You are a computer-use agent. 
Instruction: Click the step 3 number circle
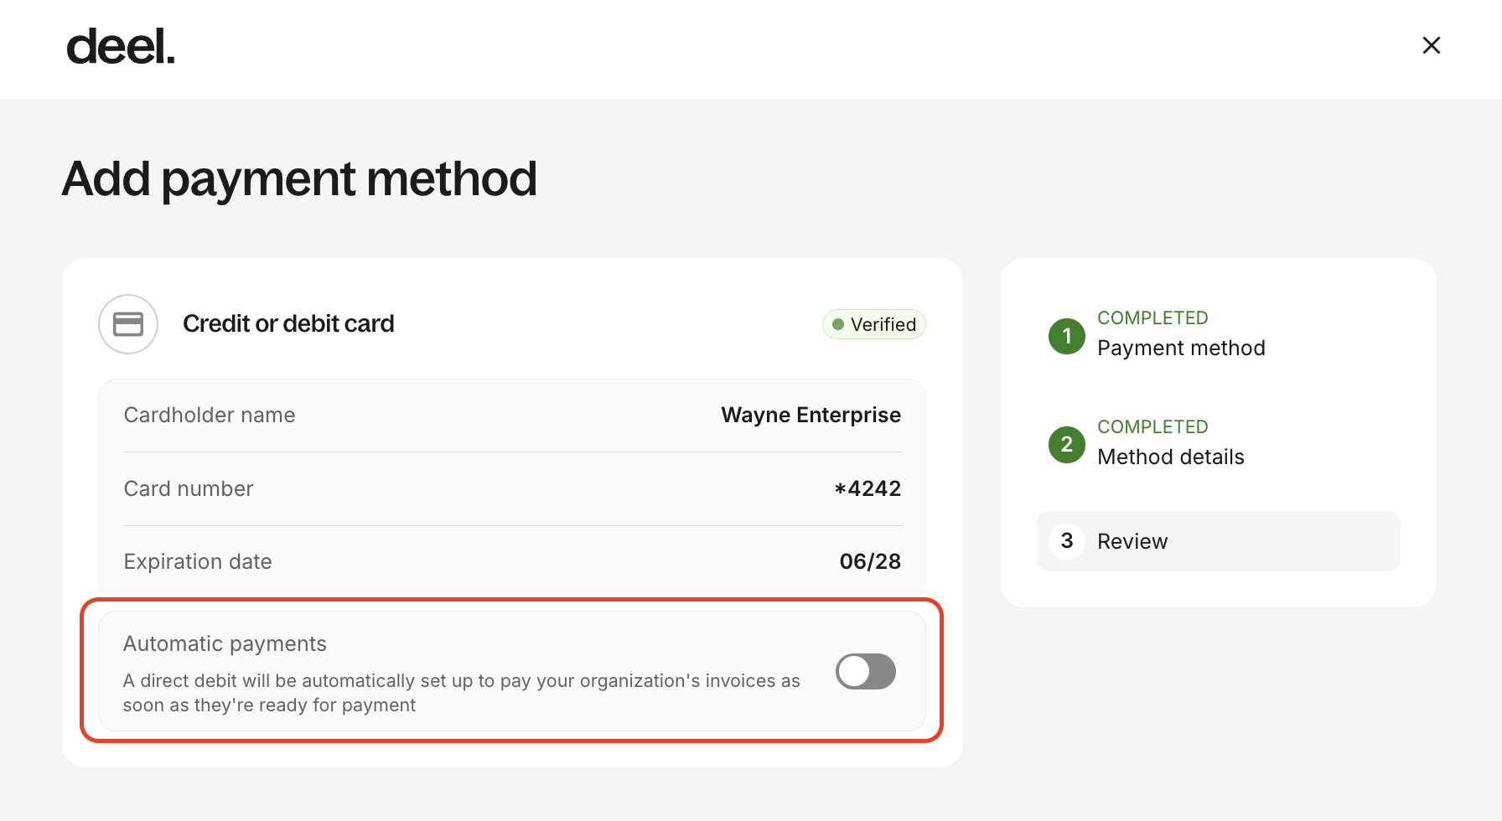point(1066,541)
